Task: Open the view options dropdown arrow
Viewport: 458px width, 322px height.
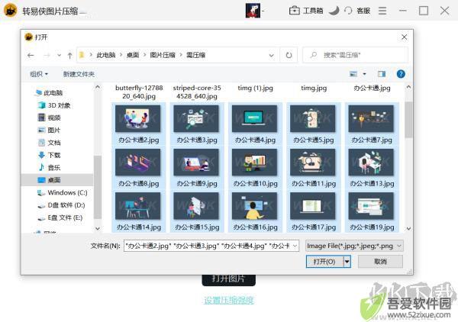Action: (x=365, y=74)
